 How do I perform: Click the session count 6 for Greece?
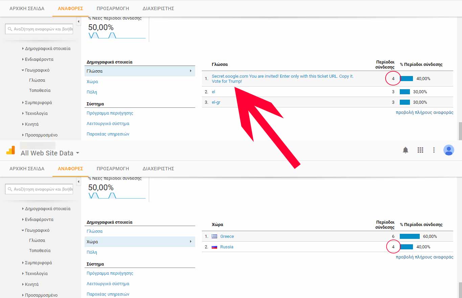tap(393, 237)
